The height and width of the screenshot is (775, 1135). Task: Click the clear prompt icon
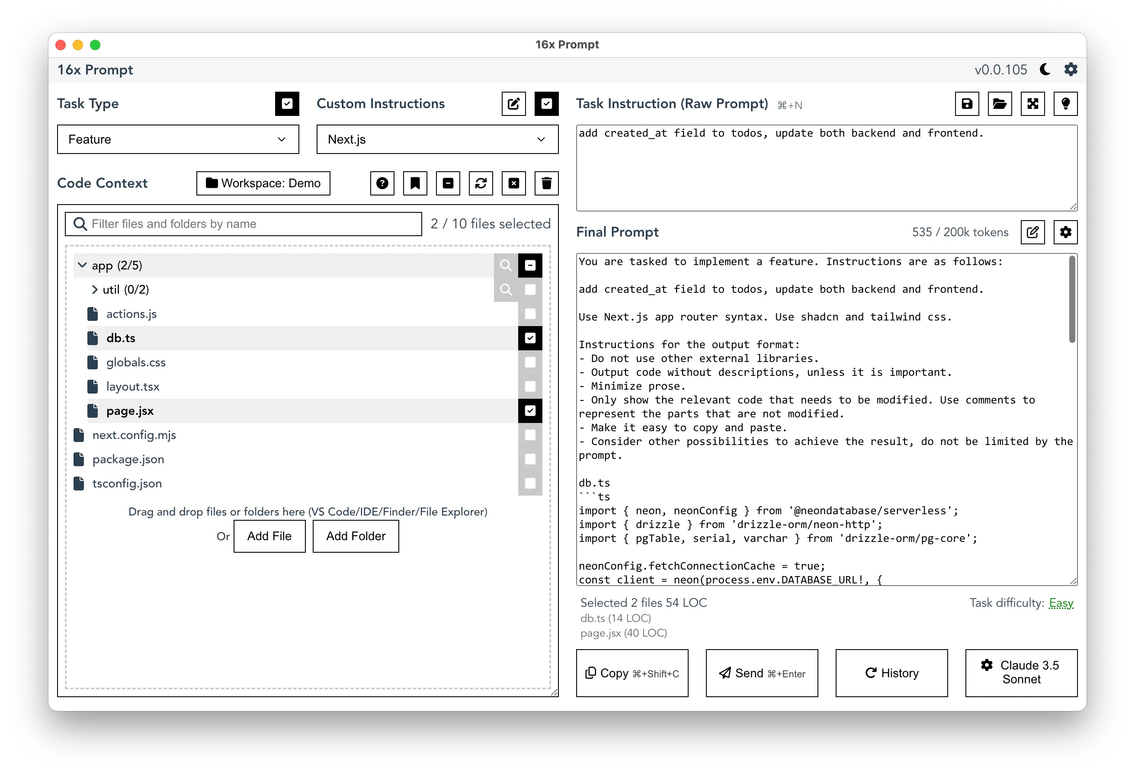coord(1033,104)
